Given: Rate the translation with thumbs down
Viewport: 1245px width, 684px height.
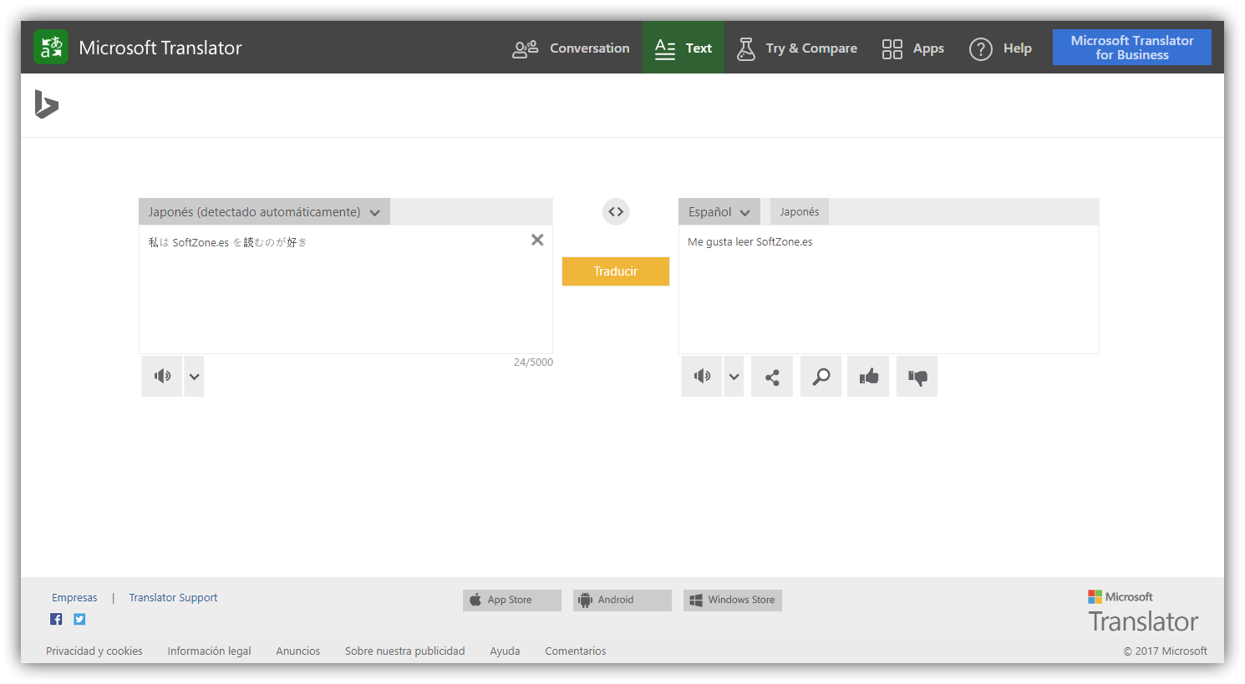Looking at the screenshot, I should (917, 377).
